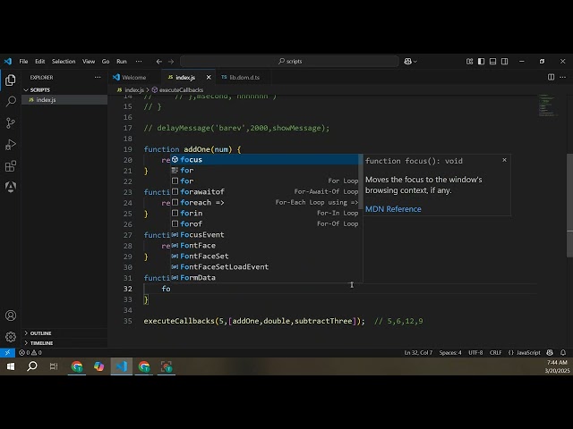
Task: Open Customize Layout icon
Action: (x=469, y=62)
